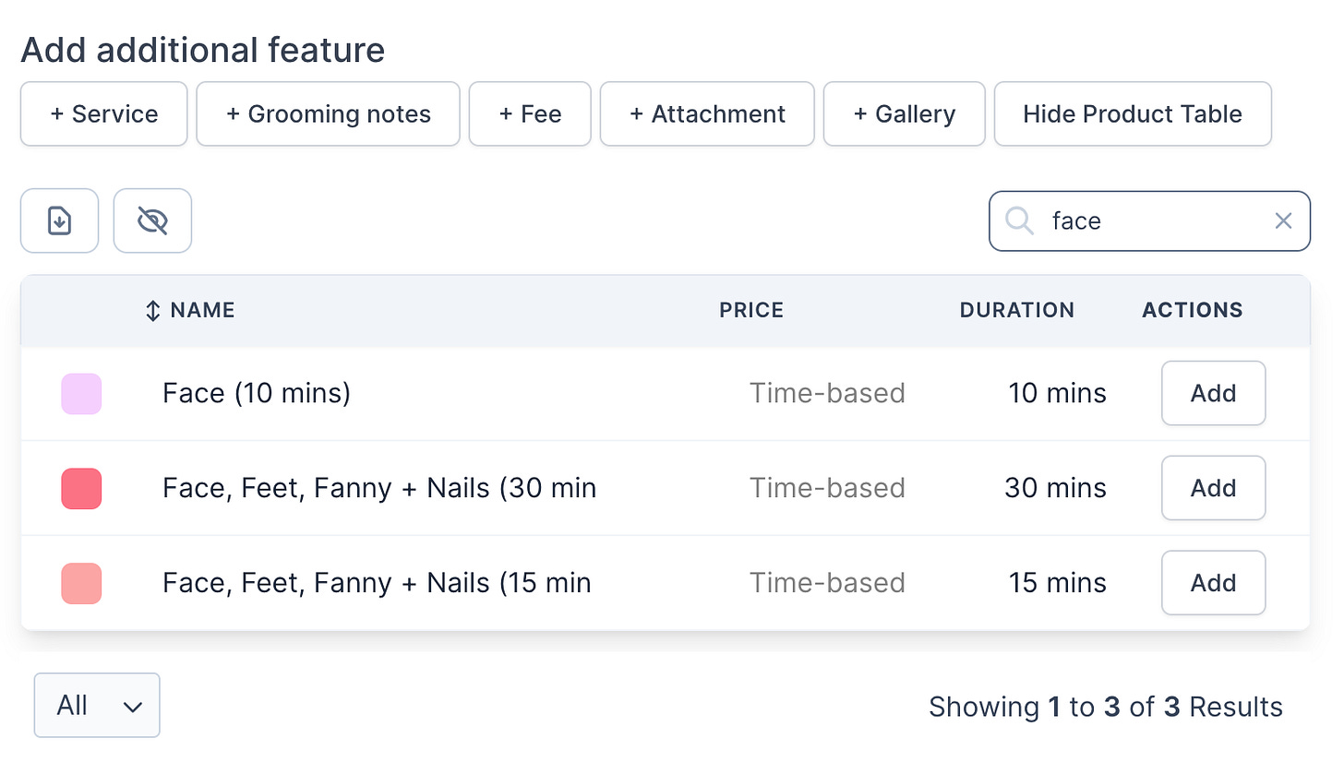Add the 15 mins Face, Feet service

pos(1212,583)
